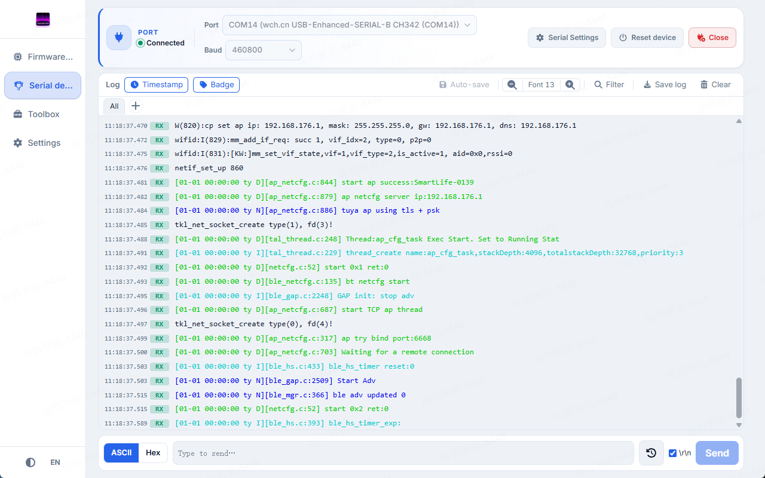Switch send mode to Hex
Screen dimensions: 765x478
pos(153,453)
